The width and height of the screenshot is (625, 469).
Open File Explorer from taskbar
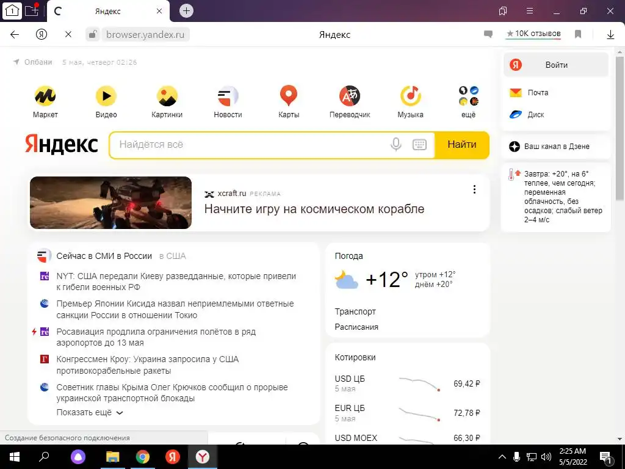coord(113,457)
